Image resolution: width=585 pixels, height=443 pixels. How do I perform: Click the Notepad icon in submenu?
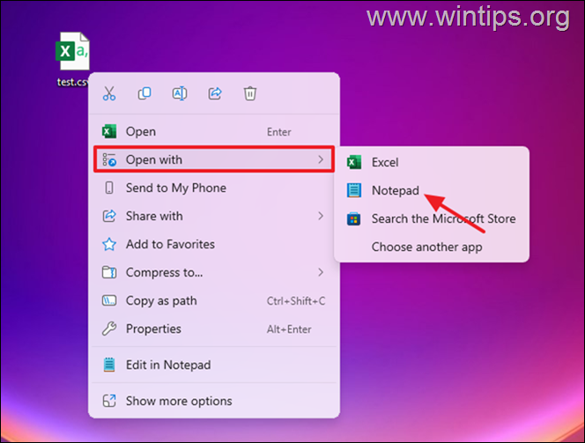click(353, 190)
